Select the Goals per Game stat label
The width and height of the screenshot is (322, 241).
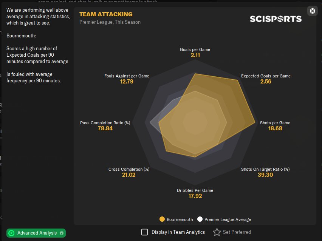pyautogui.click(x=195, y=49)
